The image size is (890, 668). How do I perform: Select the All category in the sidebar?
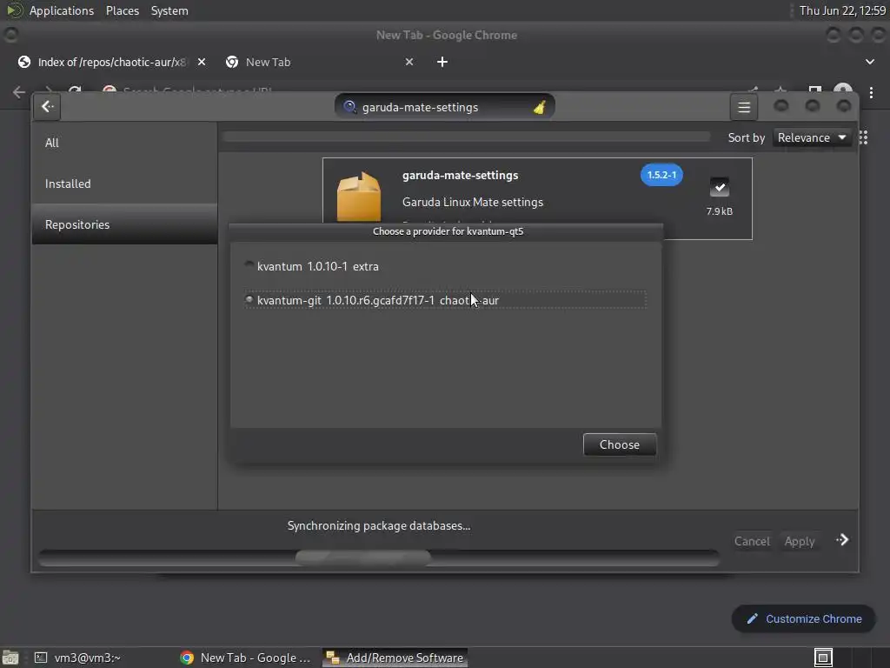[x=125, y=143]
